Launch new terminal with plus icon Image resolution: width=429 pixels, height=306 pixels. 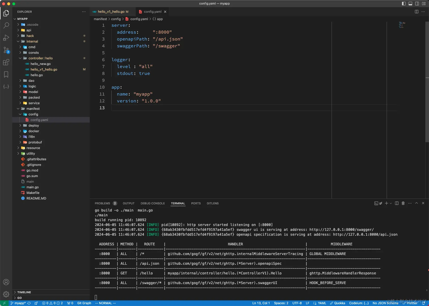tap(386, 203)
